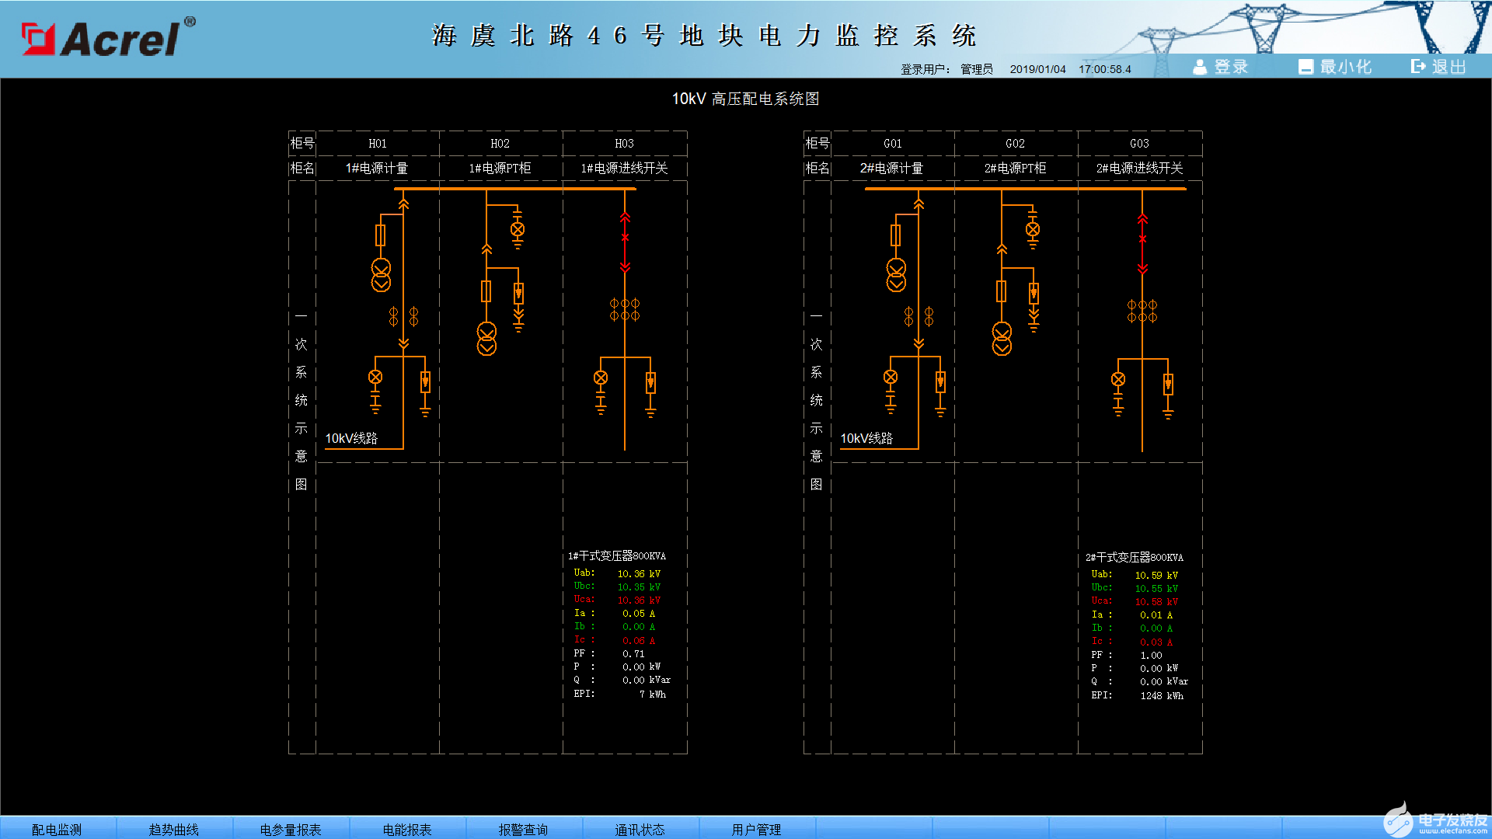Click the 退出 exit button
This screenshot has width=1492, height=839.
[1438, 67]
